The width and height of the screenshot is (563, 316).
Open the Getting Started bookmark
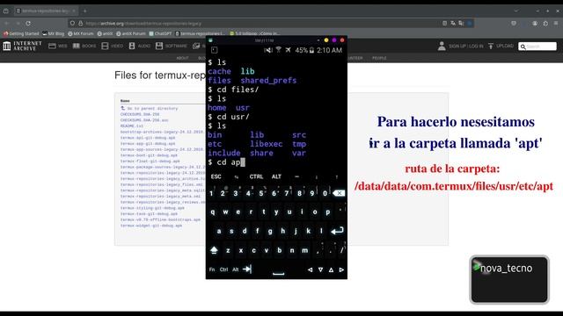[x=21, y=33]
